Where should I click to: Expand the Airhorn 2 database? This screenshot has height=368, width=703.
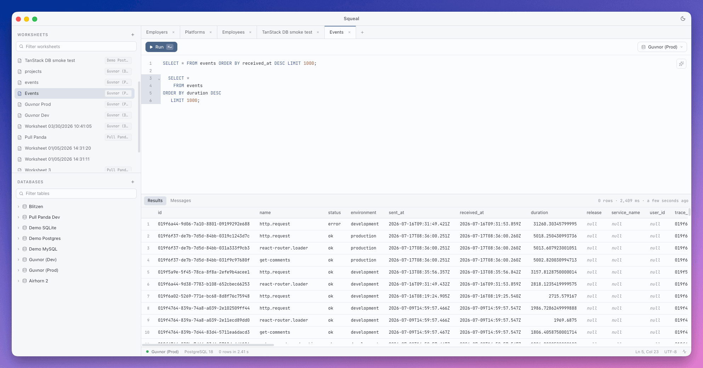(18, 281)
